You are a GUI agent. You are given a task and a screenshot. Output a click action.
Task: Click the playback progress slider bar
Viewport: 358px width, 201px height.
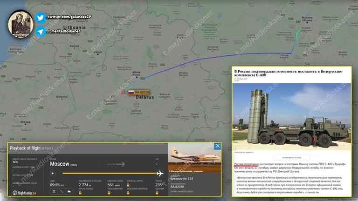tap(109, 174)
